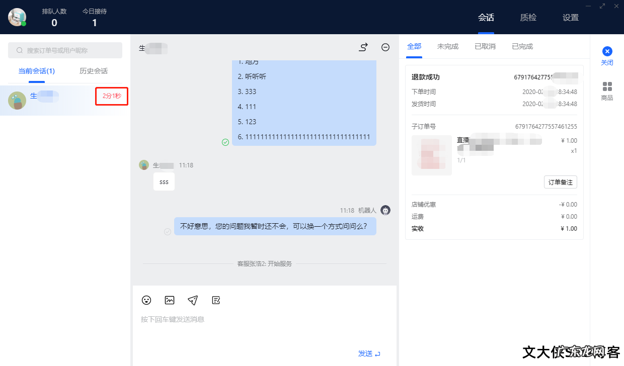
Task: Click the transfer conversation arrow icon
Action: [363, 47]
